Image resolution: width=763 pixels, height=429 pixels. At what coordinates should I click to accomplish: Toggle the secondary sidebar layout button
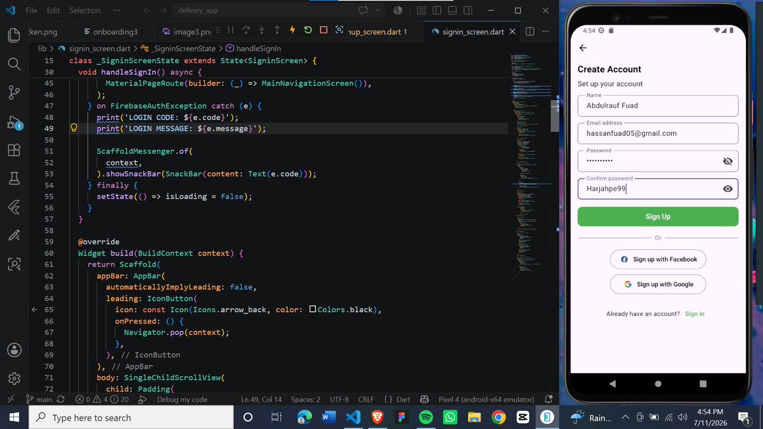point(468,10)
